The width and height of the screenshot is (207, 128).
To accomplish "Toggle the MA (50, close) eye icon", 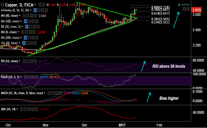I will click(x=24, y=16).
